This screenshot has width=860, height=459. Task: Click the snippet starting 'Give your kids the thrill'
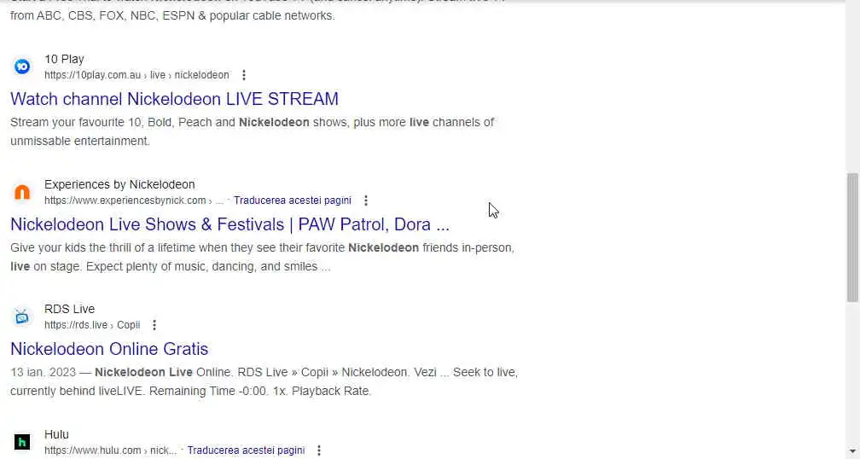pos(262,257)
